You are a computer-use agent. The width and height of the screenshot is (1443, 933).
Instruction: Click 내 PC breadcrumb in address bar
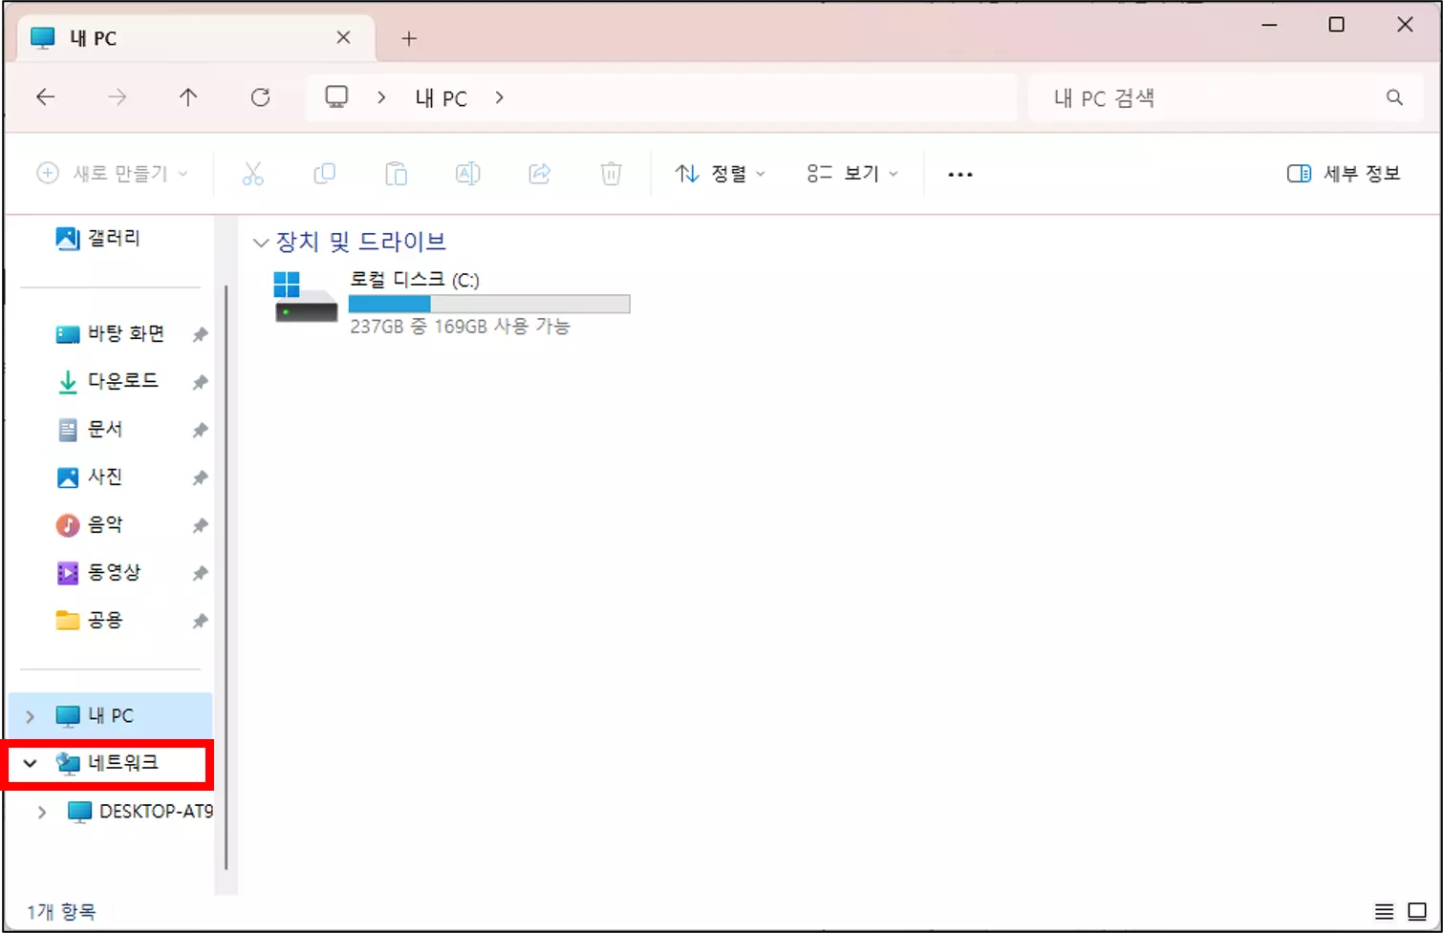pyautogui.click(x=441, y=98)
